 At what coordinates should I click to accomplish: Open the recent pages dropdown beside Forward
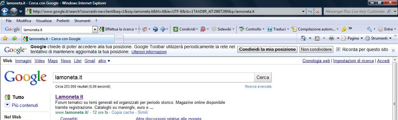point(21,12)
